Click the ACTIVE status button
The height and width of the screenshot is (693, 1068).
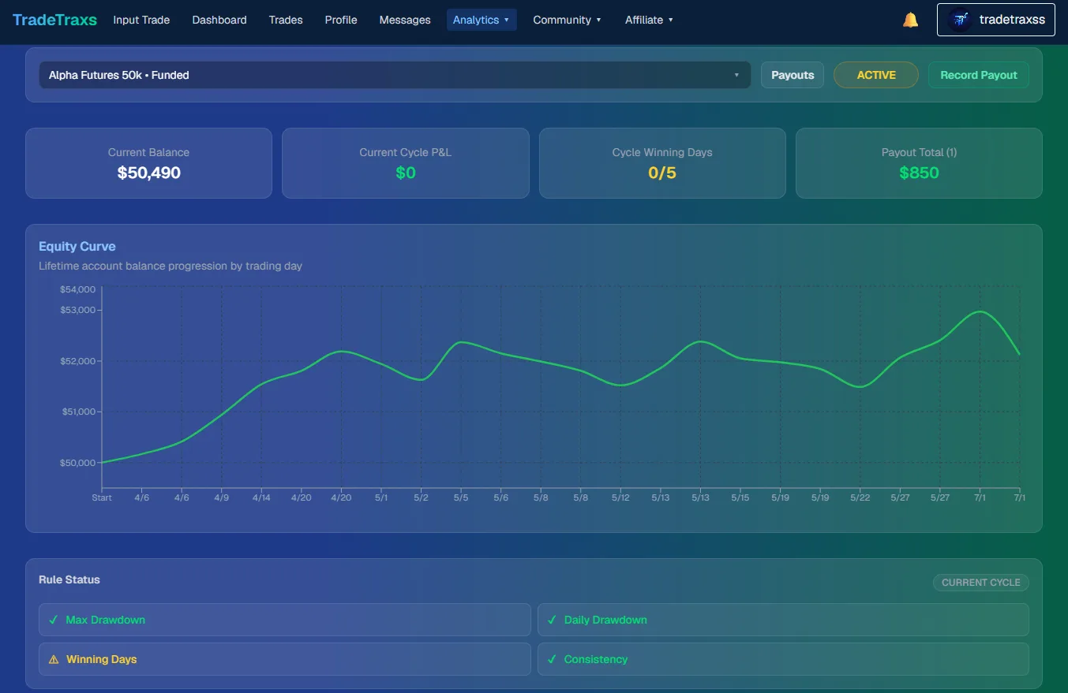(876, 75)
